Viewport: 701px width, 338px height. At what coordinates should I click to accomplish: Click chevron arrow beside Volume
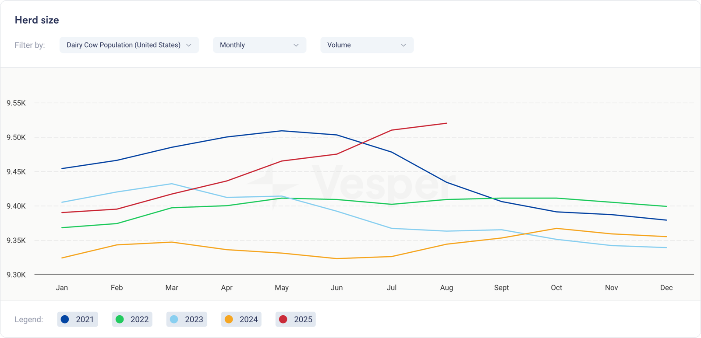404,45
